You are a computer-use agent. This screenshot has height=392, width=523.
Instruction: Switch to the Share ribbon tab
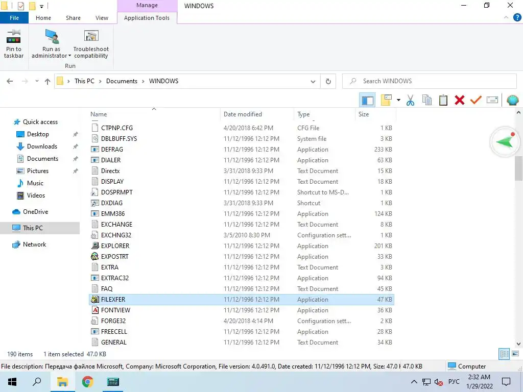73,18
